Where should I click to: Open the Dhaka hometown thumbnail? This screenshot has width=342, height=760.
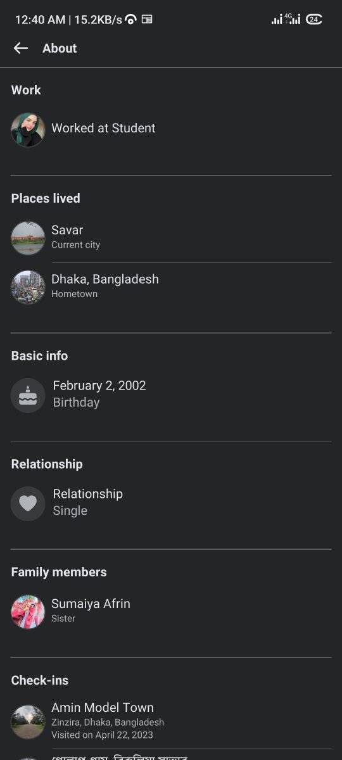coord(28,287)
